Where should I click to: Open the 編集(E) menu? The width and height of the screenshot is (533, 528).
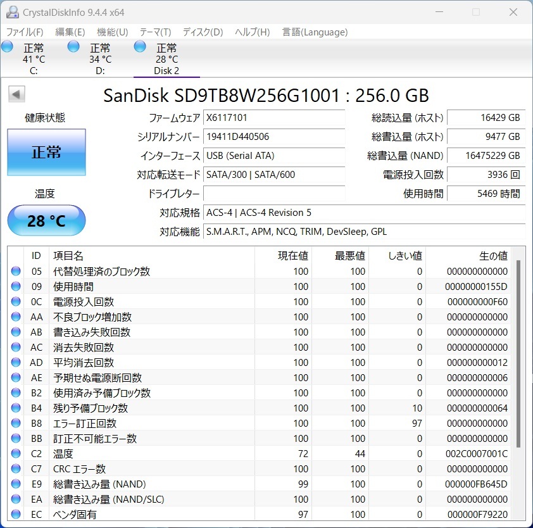point(70,32)
